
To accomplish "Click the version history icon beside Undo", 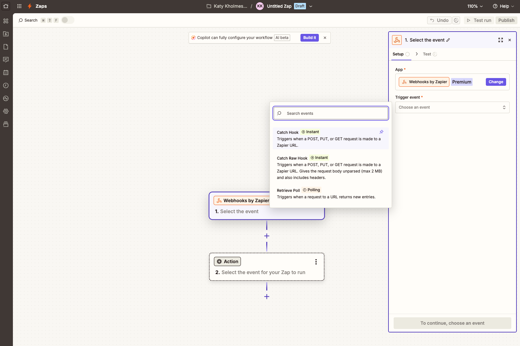I will pos(456,20).
